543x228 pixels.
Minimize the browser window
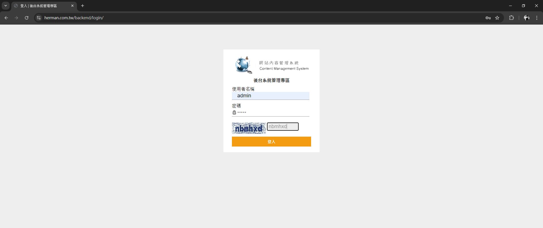coord(510,6)
